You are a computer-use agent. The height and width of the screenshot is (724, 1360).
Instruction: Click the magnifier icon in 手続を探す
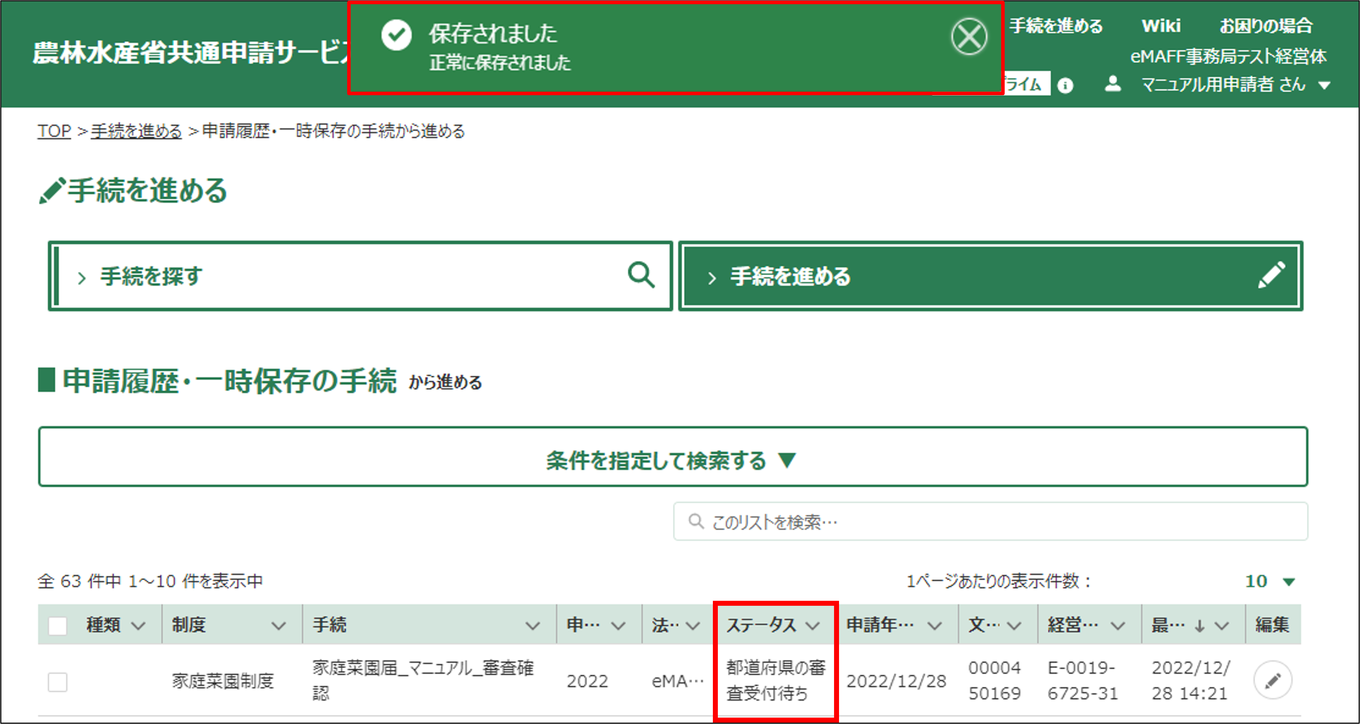(x=641, y=275)
